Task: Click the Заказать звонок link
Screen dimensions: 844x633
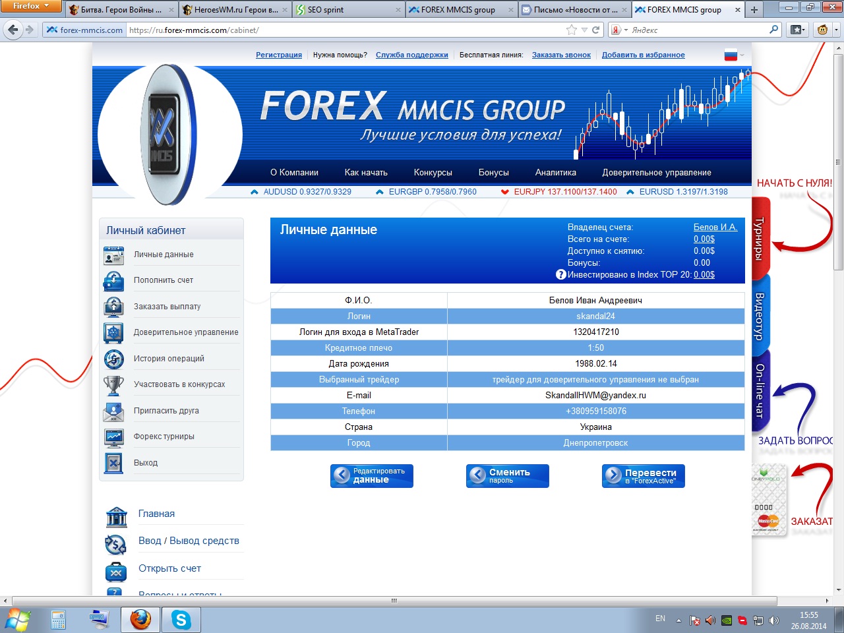Action: pyautogui.click(x=561, y=55)
